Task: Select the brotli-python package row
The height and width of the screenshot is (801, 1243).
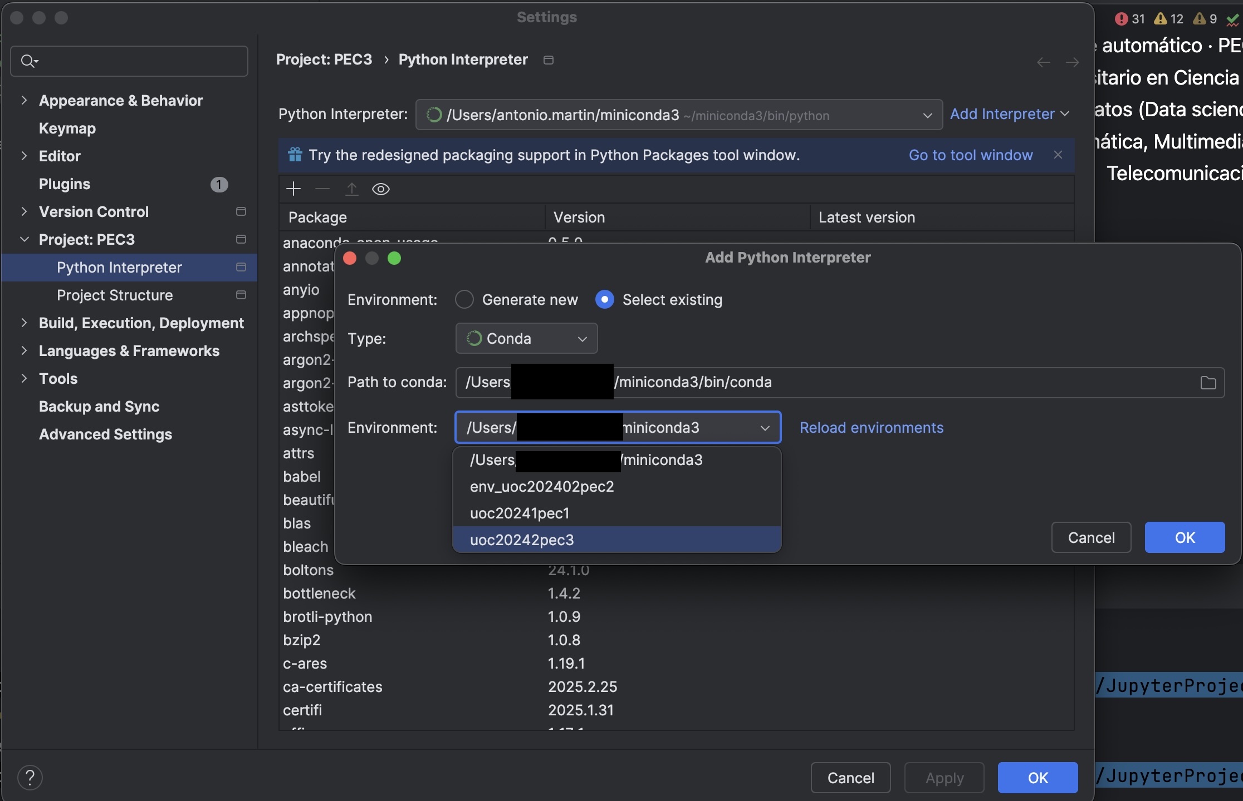Action: (676, 617)
